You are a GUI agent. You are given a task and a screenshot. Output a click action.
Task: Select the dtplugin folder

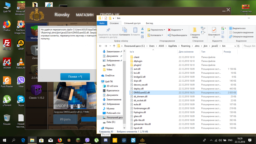tap(138, 61)
